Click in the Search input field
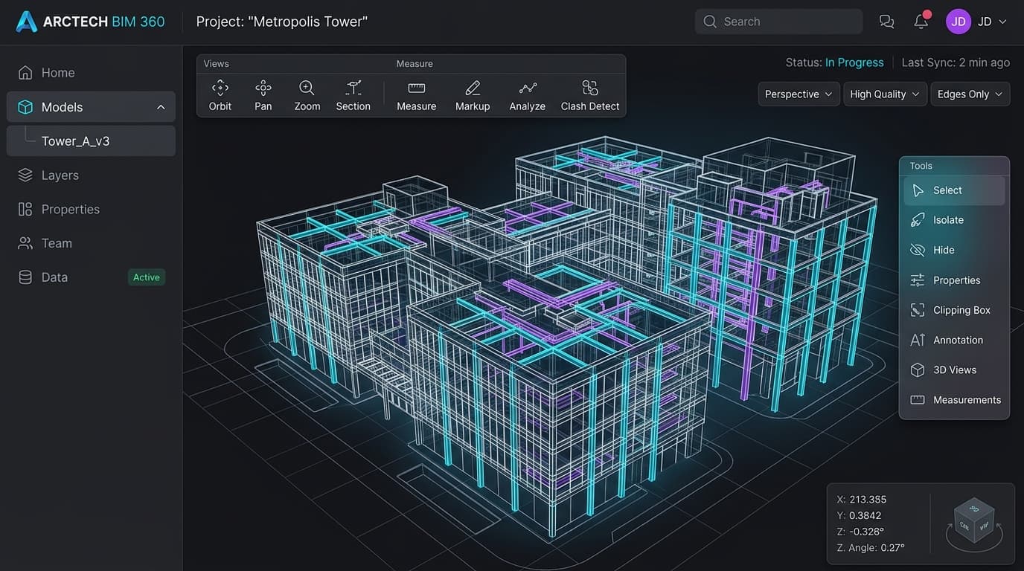The width and height of the screenshot is (1024, 571). (x=778, y=22)
